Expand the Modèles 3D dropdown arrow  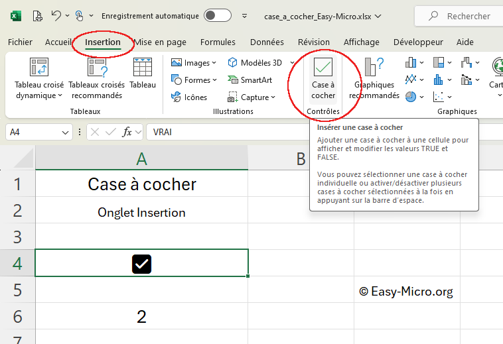click(x=292, y=63)
